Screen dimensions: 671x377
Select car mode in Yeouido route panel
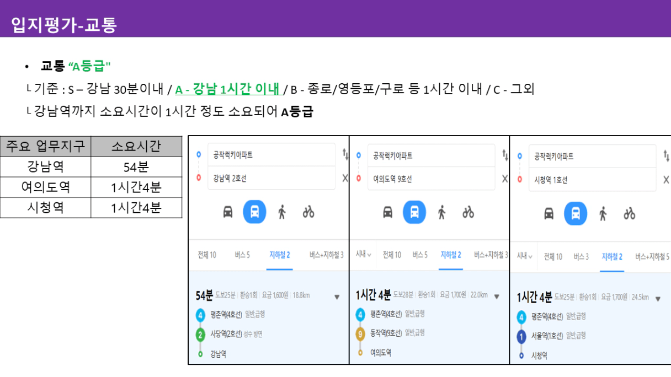coord(388,212)
